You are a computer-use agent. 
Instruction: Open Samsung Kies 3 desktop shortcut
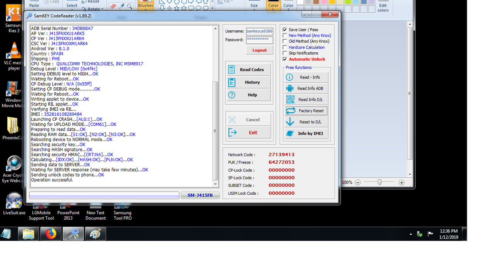pyautogui.click(x=14, y=18)
